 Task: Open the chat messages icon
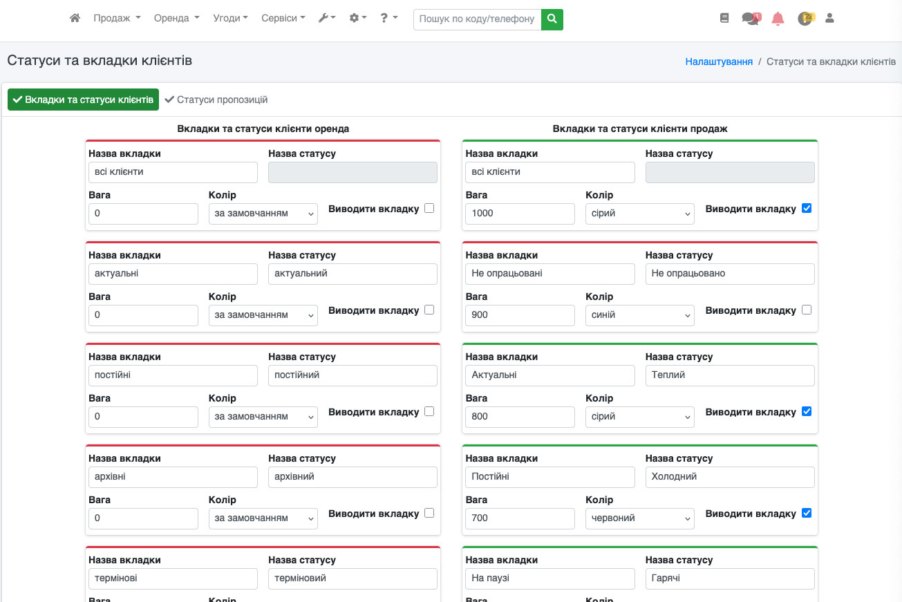tap(751, 19)
